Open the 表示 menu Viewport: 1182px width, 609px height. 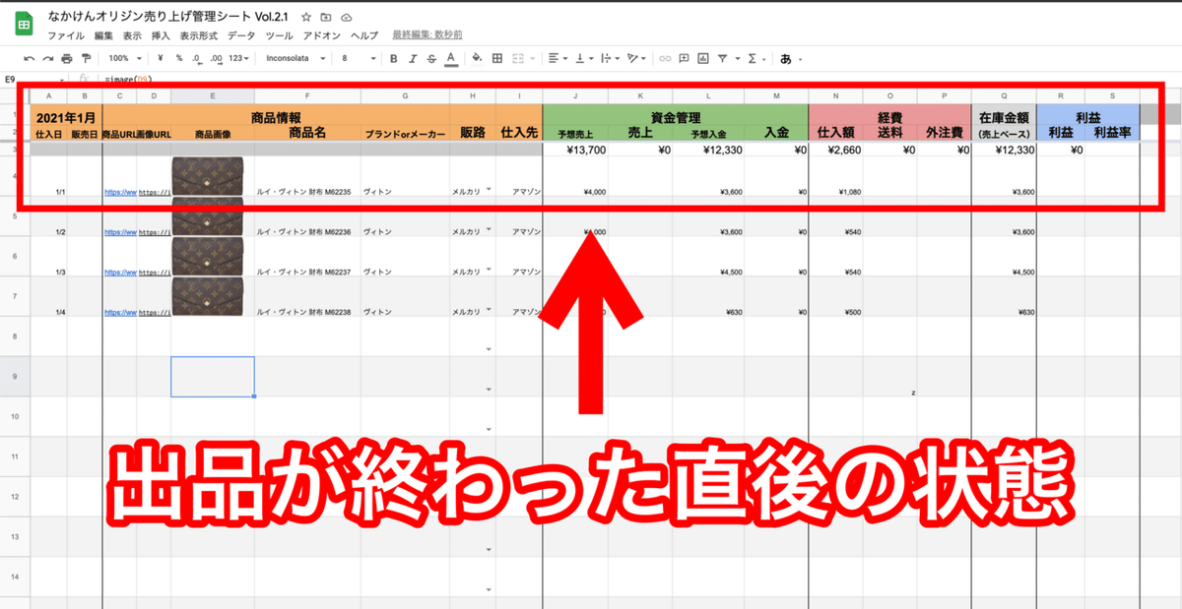[133, 34]
